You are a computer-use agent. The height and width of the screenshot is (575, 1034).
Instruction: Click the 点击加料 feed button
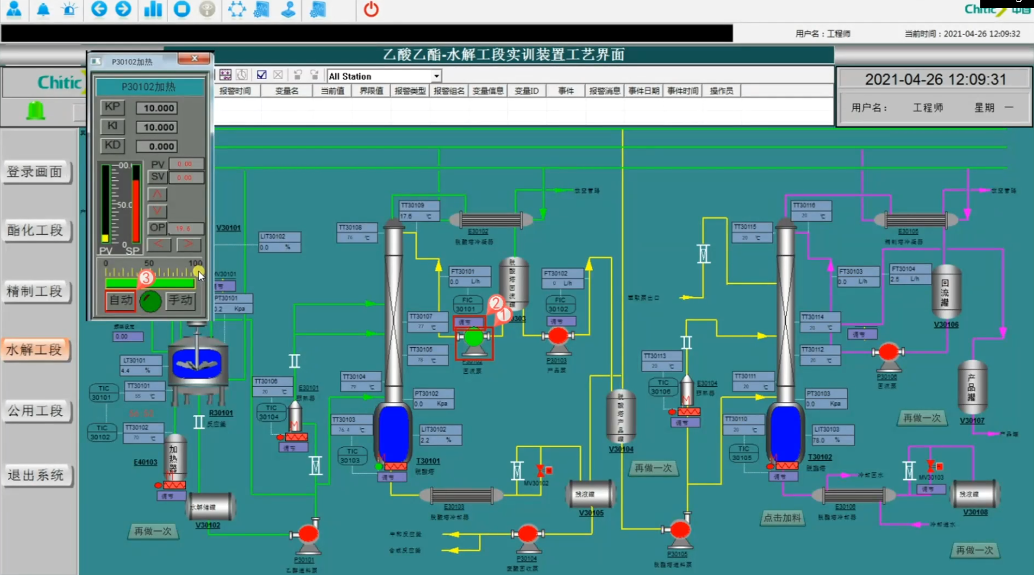pos(782,517)
